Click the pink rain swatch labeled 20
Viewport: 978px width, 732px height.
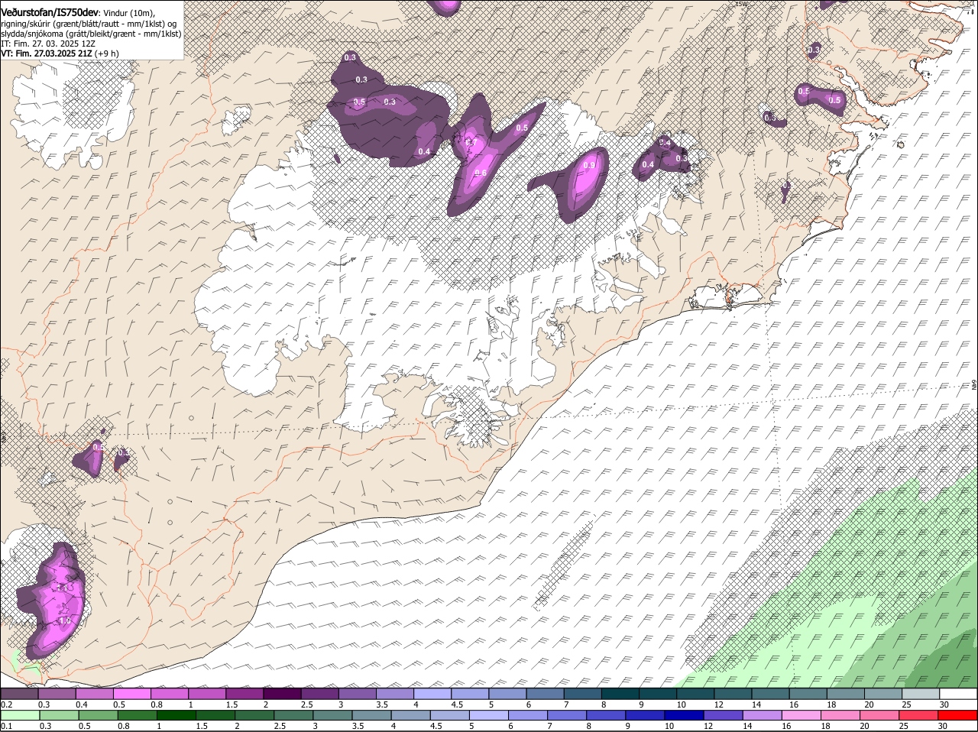coord(880,715)
